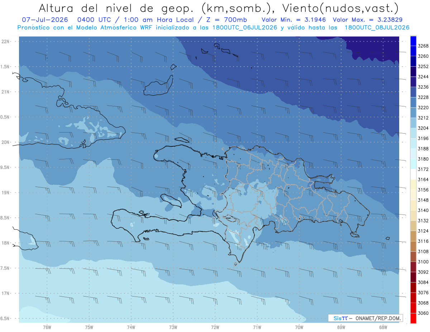Screen dimensions: 430x332
Task: Click the 20N latitude label
Action: pos(6,142)
